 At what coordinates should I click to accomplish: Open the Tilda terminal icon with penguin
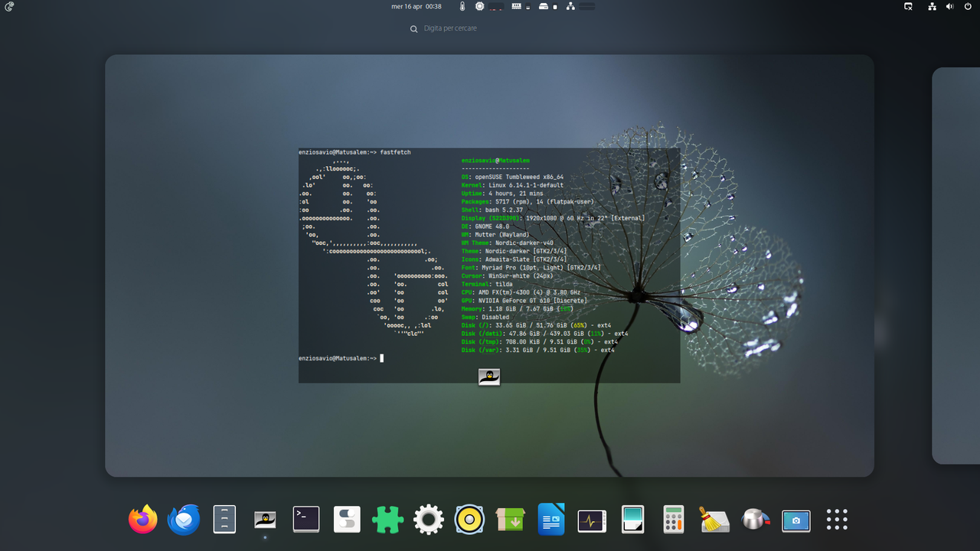(x=265, y=519)
